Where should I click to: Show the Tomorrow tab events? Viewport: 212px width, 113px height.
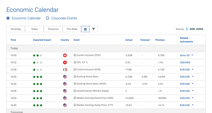pos(53,29)
